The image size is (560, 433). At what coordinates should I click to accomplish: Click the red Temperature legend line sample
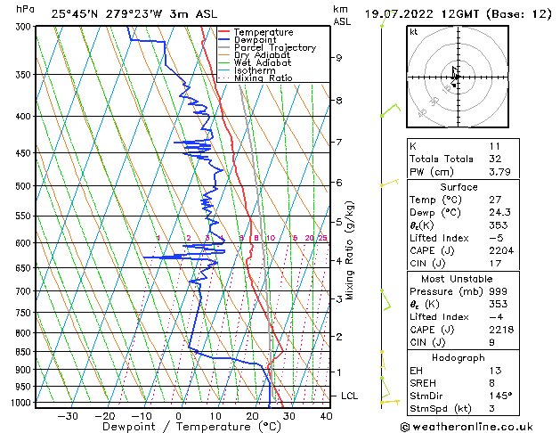coord(224,32)
